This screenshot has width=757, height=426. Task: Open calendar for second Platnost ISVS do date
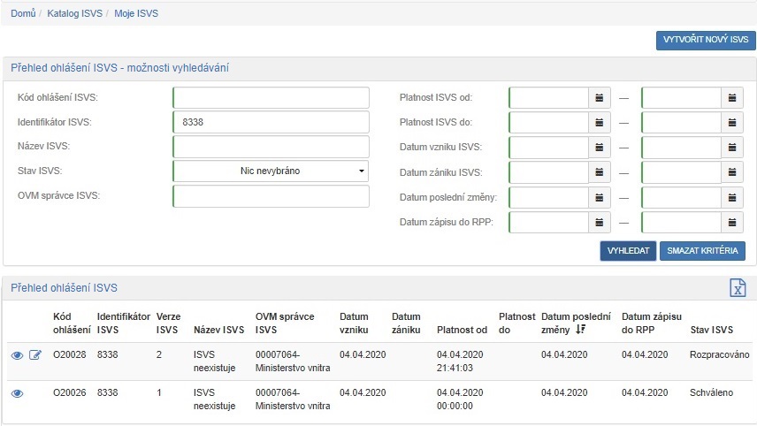[x=732, y=122]
